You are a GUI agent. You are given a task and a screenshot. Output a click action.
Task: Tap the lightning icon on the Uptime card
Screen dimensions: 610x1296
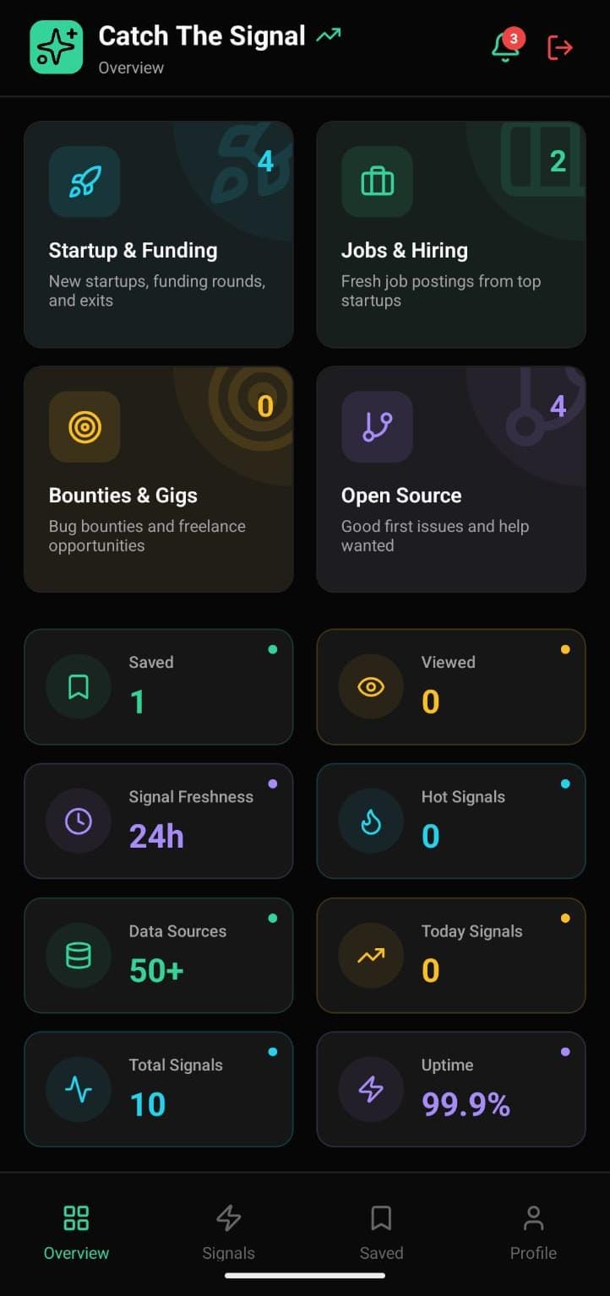point(370,1089)
